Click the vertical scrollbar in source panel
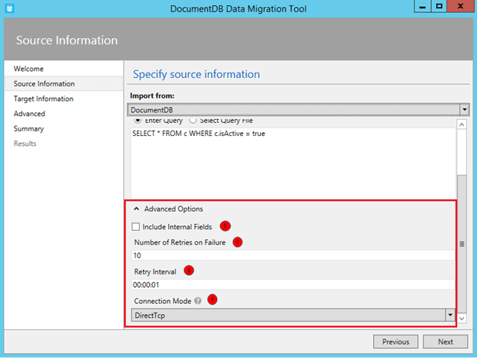 [x=461, y=244]
